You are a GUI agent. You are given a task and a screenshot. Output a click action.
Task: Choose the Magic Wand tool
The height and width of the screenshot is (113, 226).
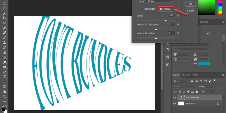tap(5, 13)
